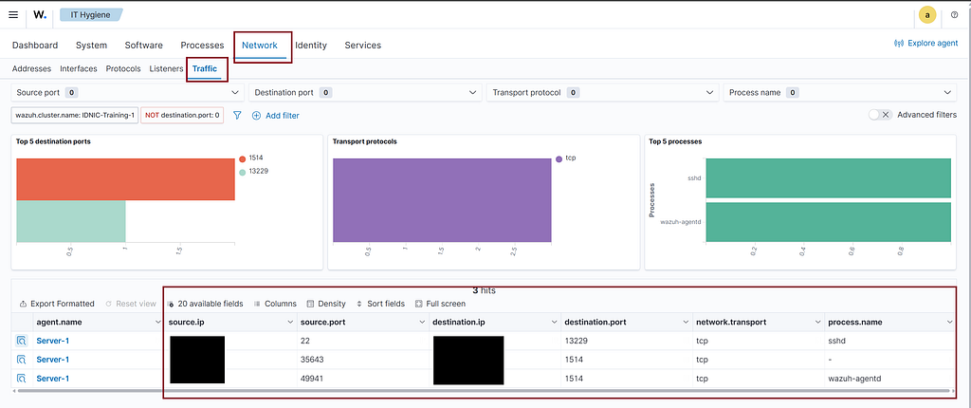Click the red 1514 legend swatch
Viewport: 971px width, 408px height.
click(242, 159)
